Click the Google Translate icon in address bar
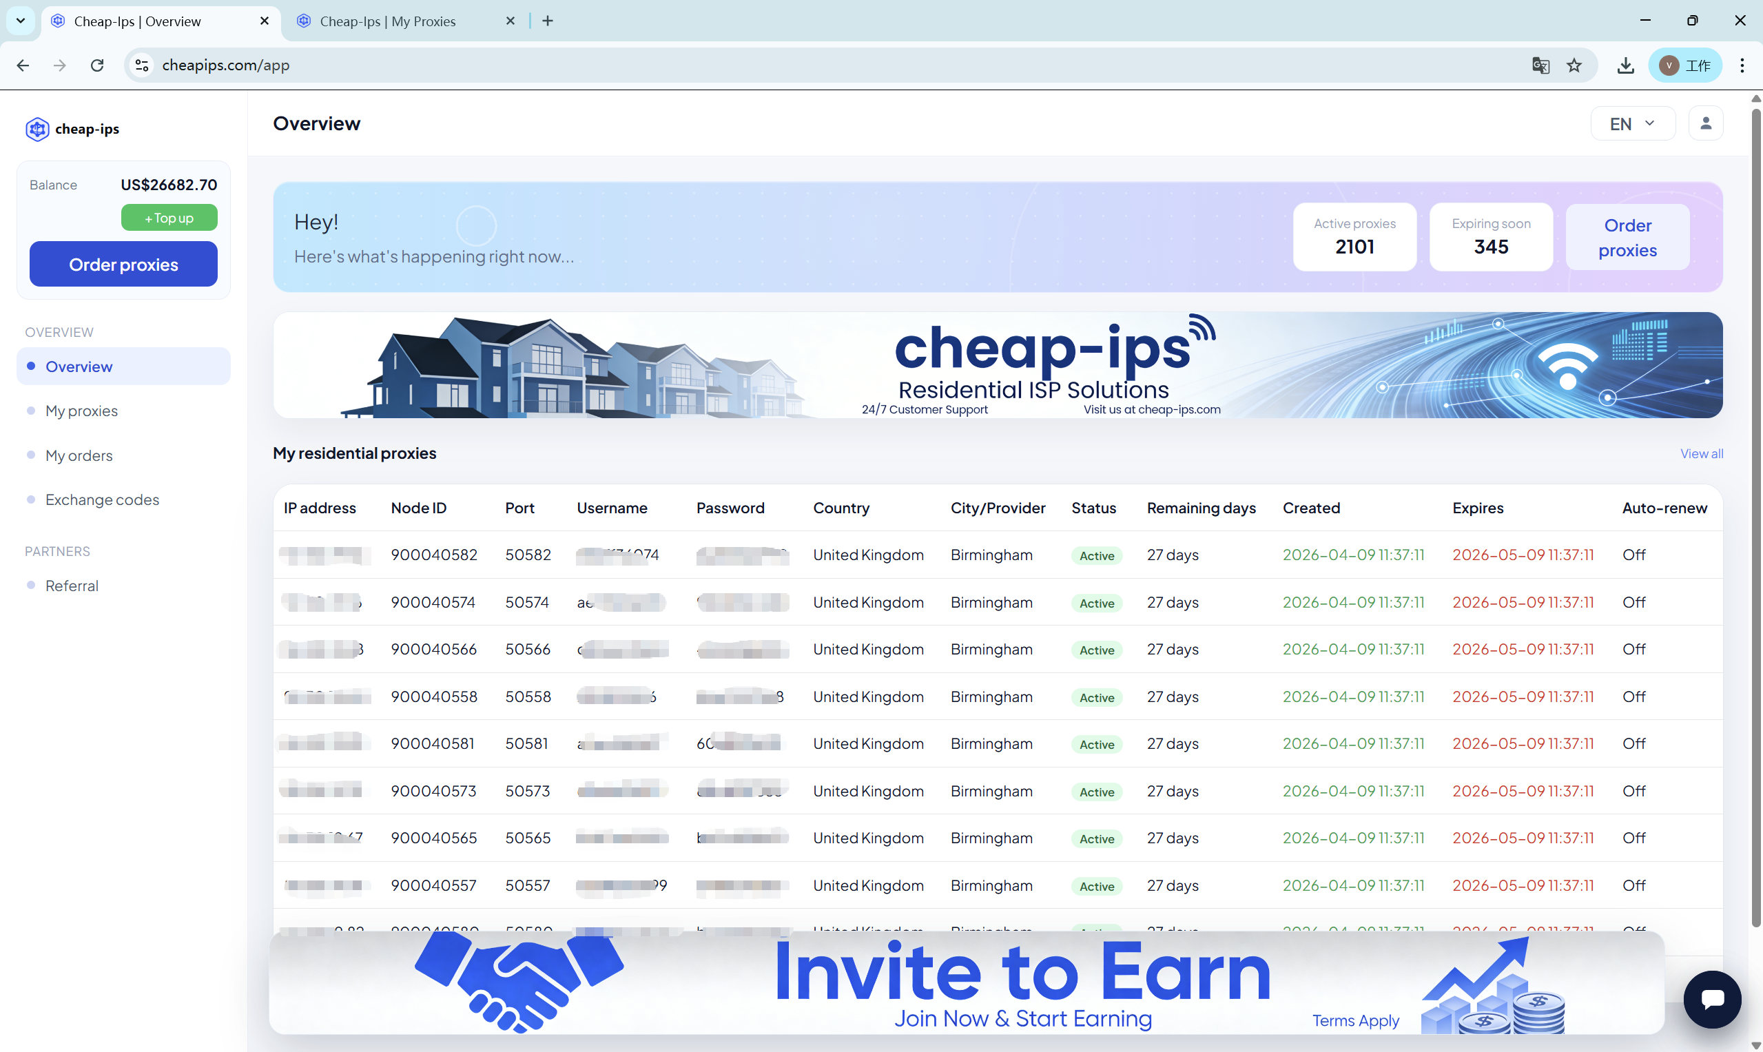Screen dimensions: 1763x1052 1540,65
